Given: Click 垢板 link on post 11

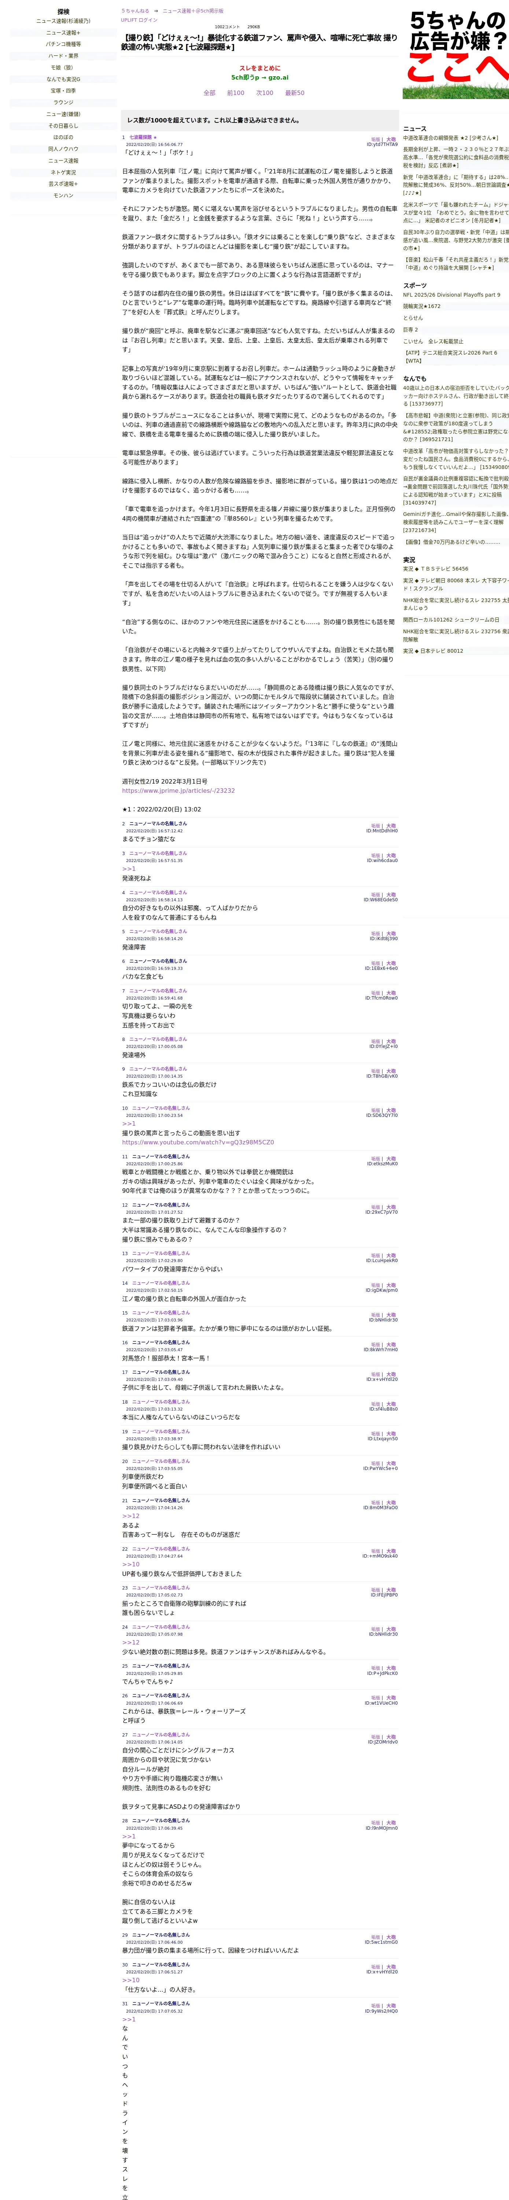Looking at the screenshot, I should [x=375, y=1160].
